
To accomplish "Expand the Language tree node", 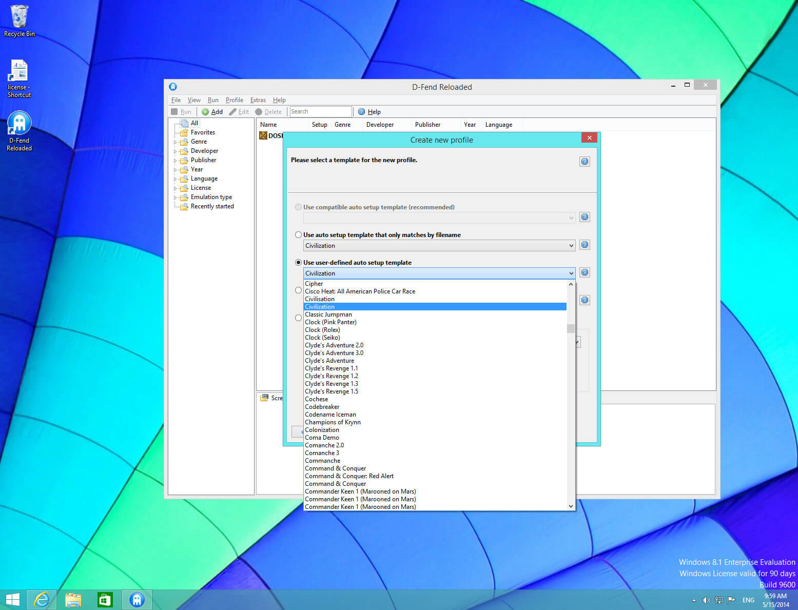I will pos(175,179).
